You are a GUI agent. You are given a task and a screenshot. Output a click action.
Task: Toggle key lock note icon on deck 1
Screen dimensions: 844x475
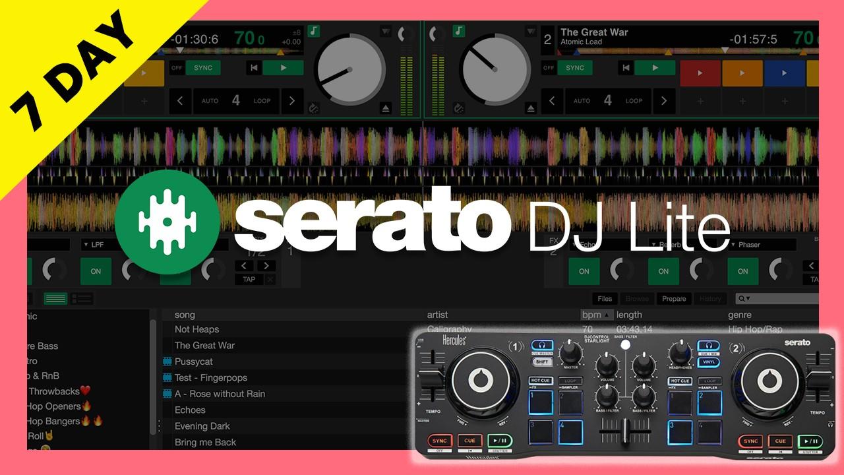[315, 31]
